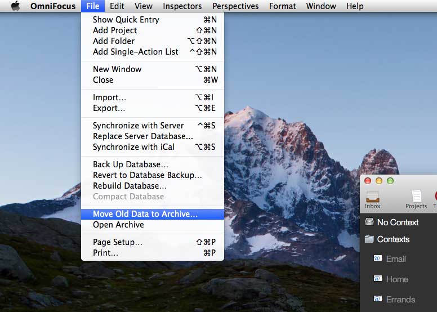Choose Page Setup… menu item
This screenshot has width=437, height=312.
[x=153, y=242]
